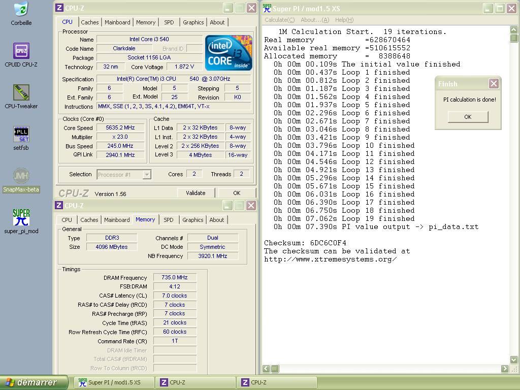Open Caches tab in bottom CPU-Z
Viewport: 520px width, 390px height.
click(x=89, y=220)
